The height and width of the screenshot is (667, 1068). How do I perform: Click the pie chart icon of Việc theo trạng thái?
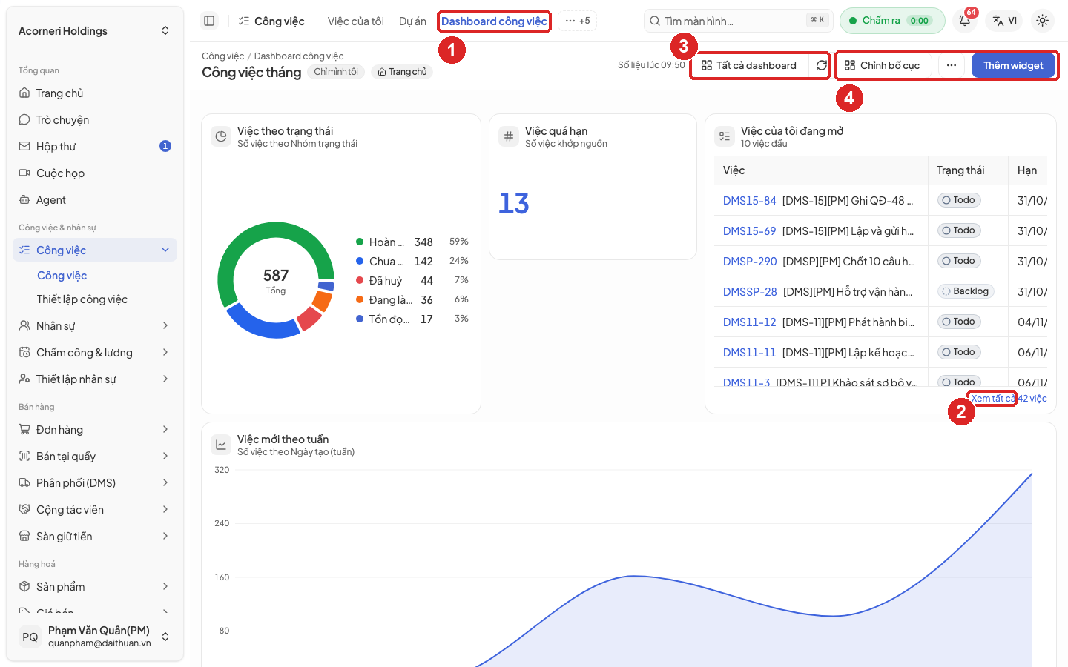(221, 136)
